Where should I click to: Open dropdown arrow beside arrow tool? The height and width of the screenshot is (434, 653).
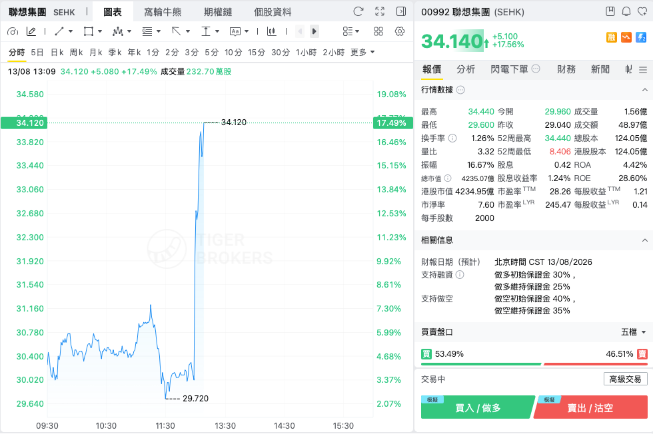coord(188,31)
